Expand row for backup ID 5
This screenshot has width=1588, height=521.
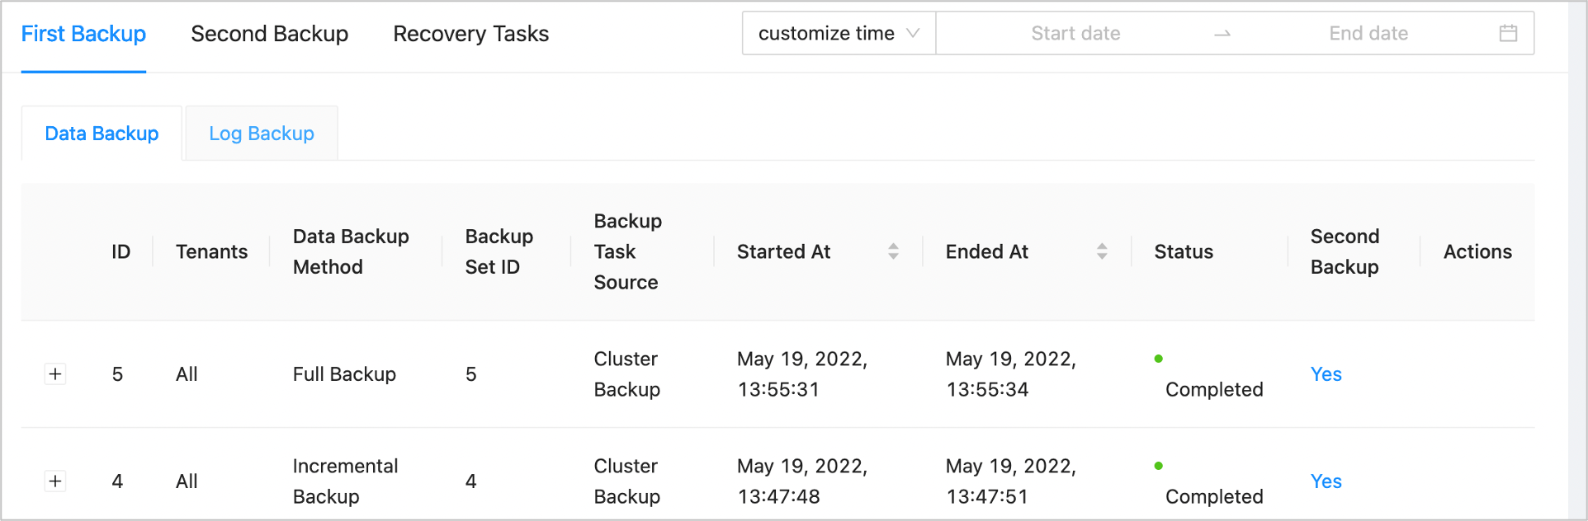pos(55,374)
